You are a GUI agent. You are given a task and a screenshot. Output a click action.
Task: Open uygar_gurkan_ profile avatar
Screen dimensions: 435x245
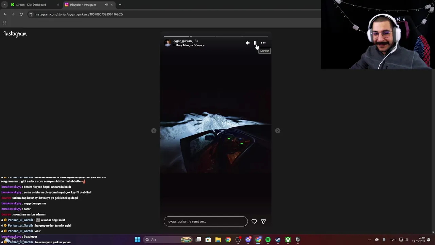pos(168,43)
